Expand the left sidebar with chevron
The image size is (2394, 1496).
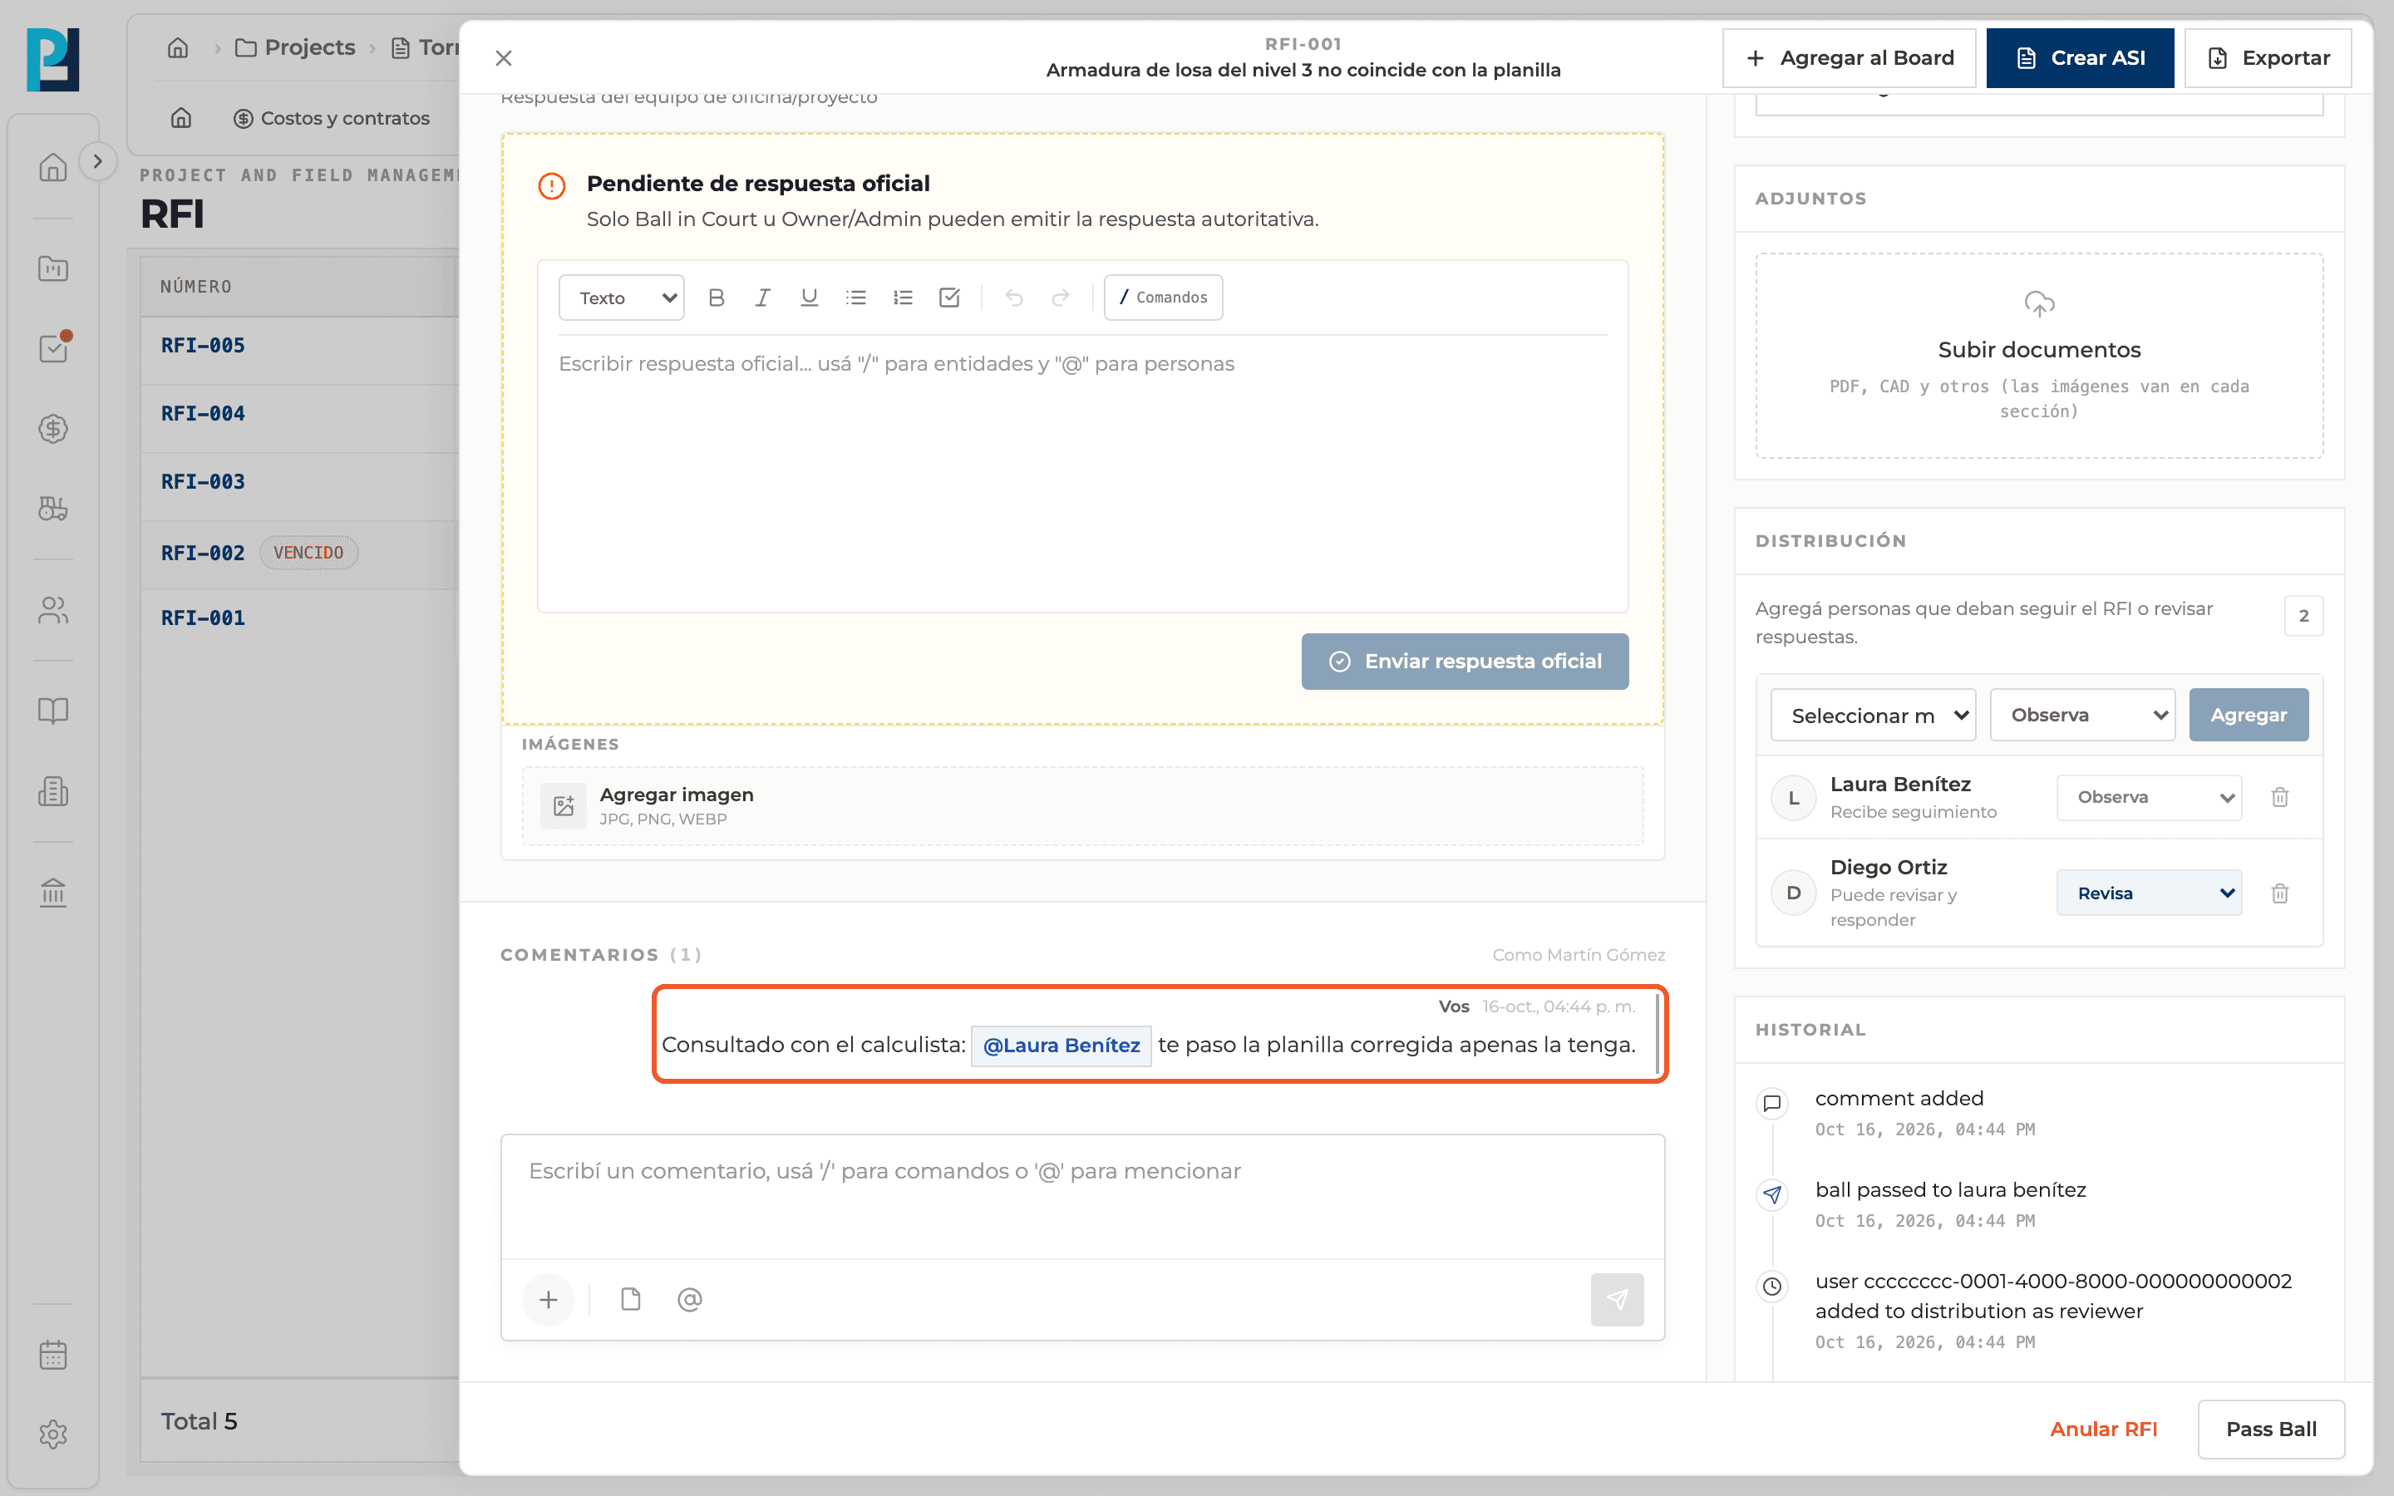tap(97, 161)
